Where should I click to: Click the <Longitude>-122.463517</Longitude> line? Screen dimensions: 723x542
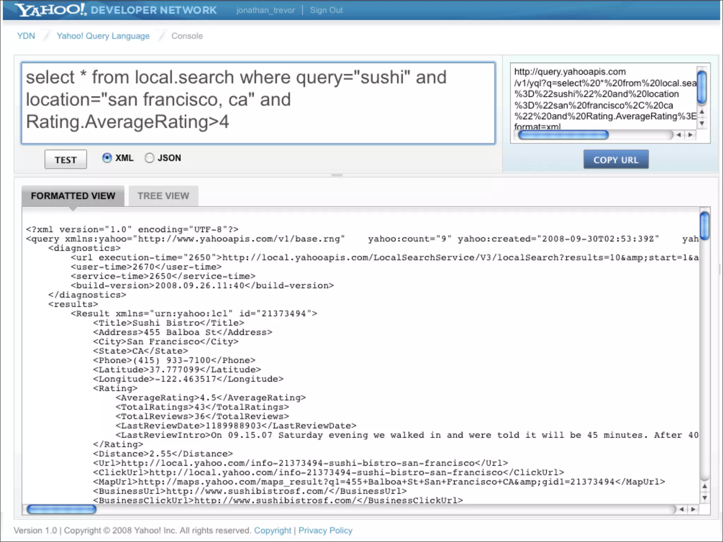(x=188, y=379)
